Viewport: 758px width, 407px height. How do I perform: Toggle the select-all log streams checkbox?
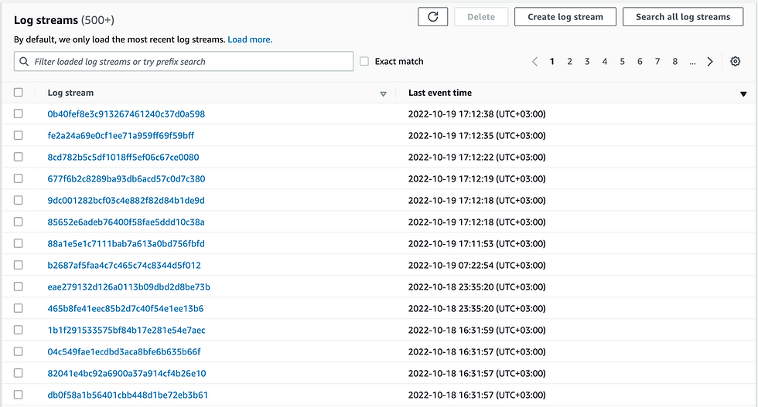click(19, 93)
